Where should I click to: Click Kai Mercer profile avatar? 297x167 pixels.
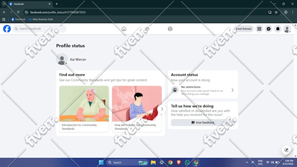click(x=62, y=59)
